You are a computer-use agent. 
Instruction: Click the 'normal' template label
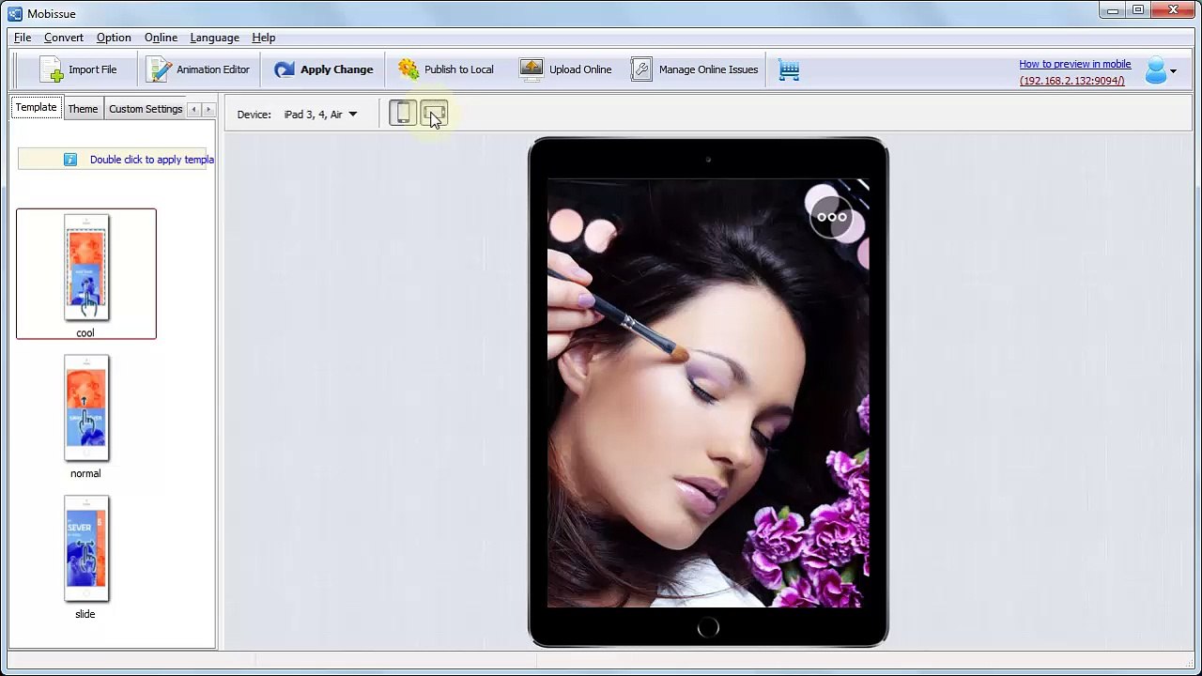click(x=85, y=473)
